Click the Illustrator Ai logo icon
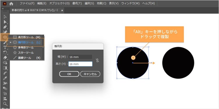Image resolution: width=219 pixels, height=109 pixels. (x=5, y=3)
